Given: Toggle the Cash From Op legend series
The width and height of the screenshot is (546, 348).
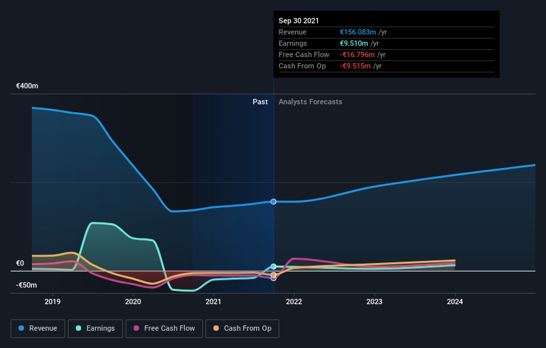Looking at the screenshot, I should click(242, 329).
